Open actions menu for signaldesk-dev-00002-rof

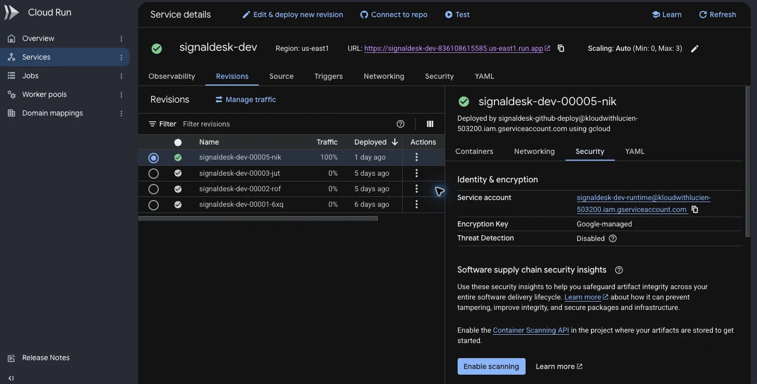(x=417, y=189)
